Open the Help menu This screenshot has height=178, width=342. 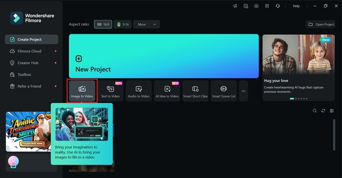coord(296,6)
